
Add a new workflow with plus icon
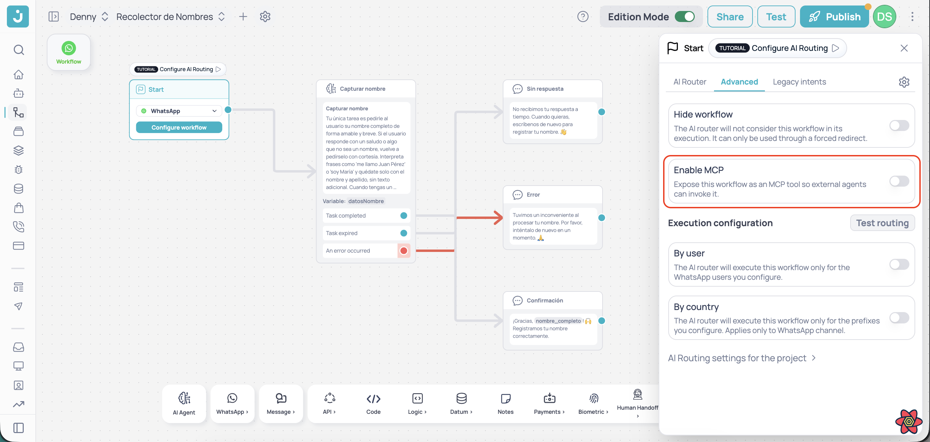pos(243,16)
